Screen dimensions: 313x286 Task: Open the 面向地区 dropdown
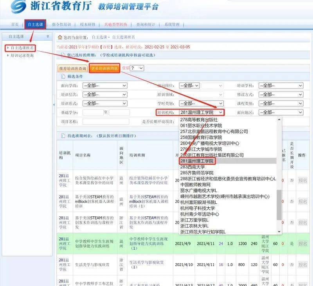pos(281,112)
